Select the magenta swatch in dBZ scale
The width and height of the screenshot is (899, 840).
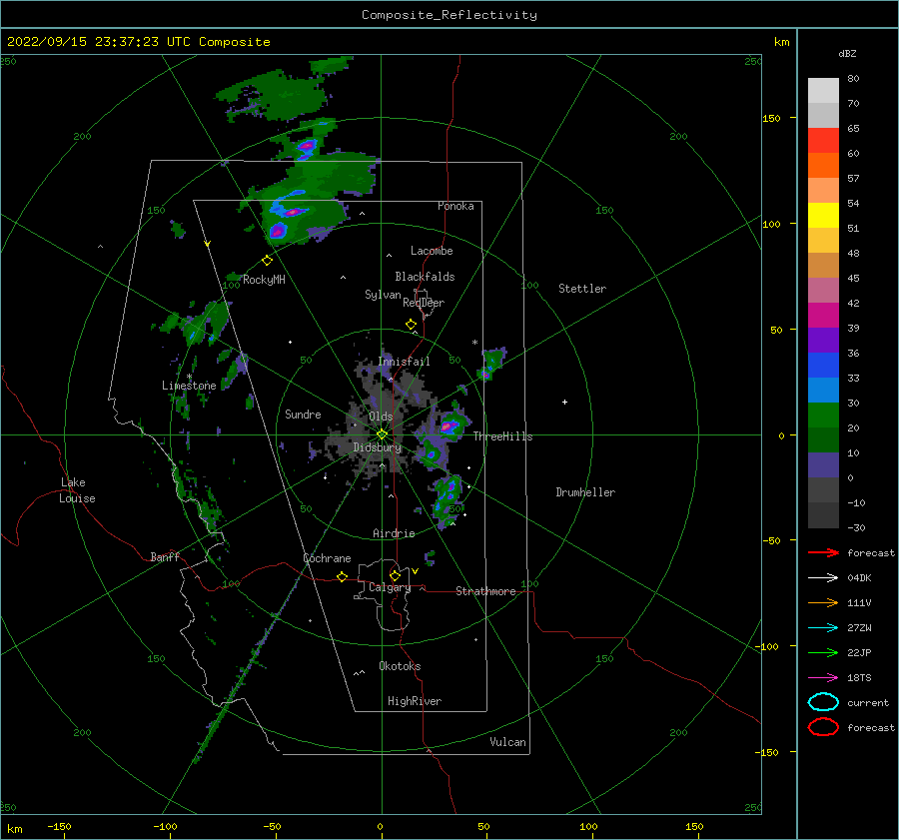823,315
